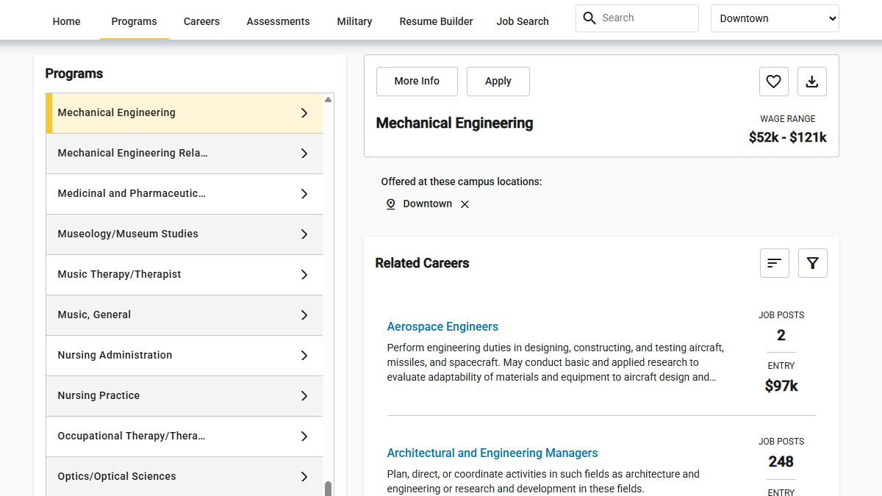
Task: Expand Nursing Administration chevron
Action: [x=304, y=356]
